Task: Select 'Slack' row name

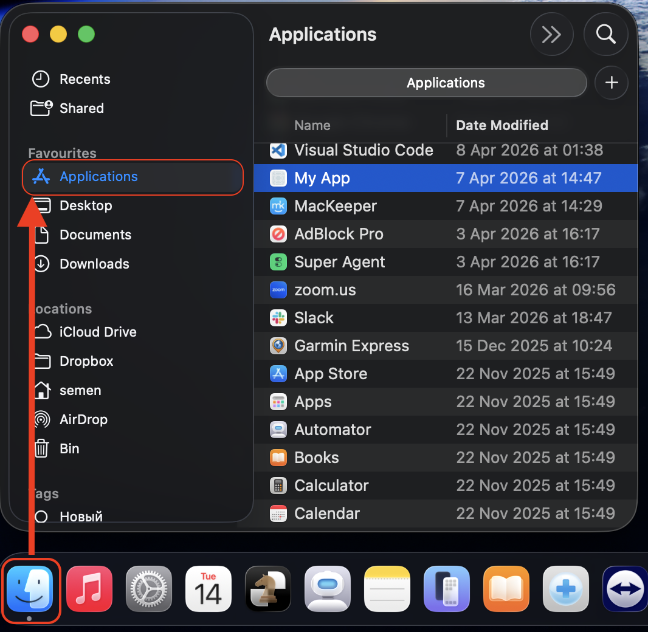Action: (314, 318)
